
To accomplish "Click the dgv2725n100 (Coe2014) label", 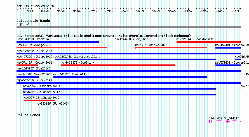I will pyautogui.click(x=34, y=51).
